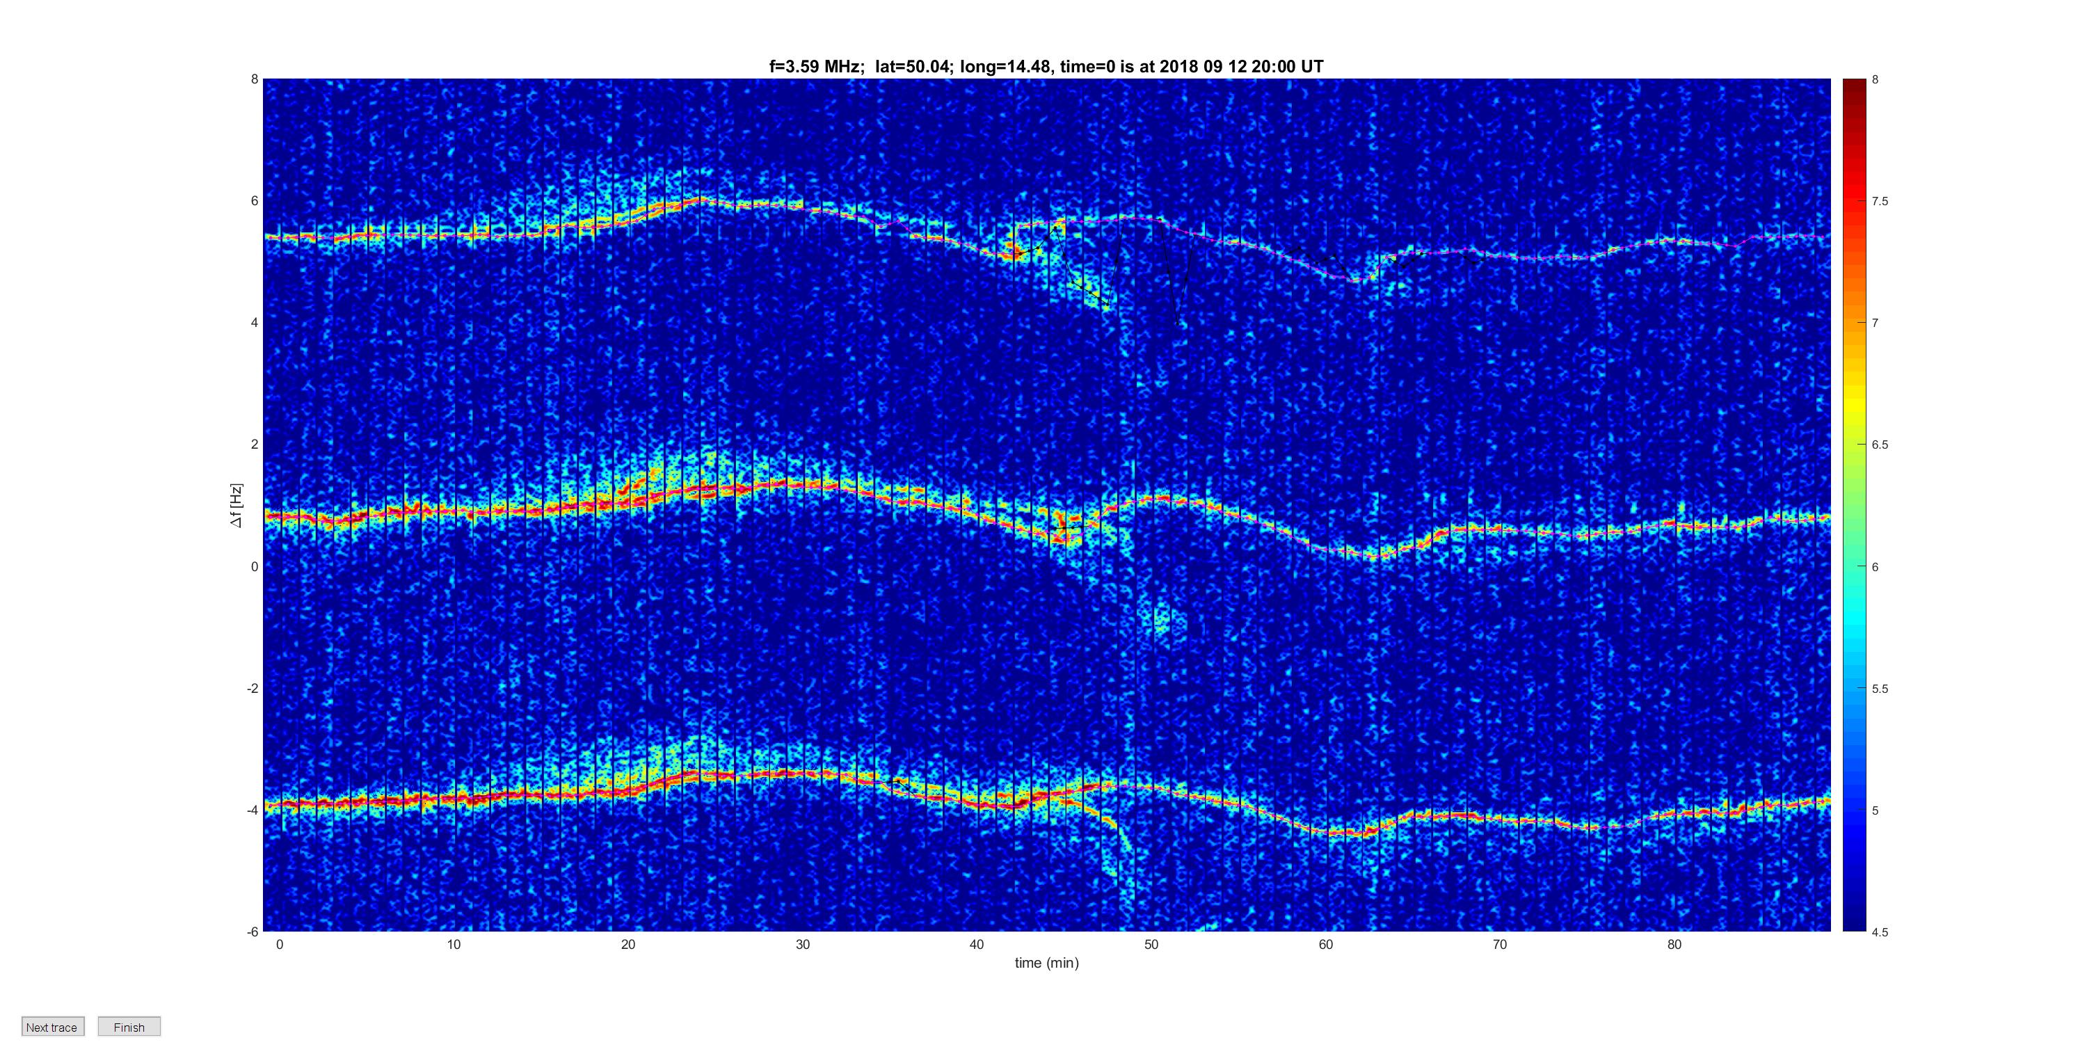Click the y-axis tick label 6
Viewport: 2087px width, 1047px height.
255,201
